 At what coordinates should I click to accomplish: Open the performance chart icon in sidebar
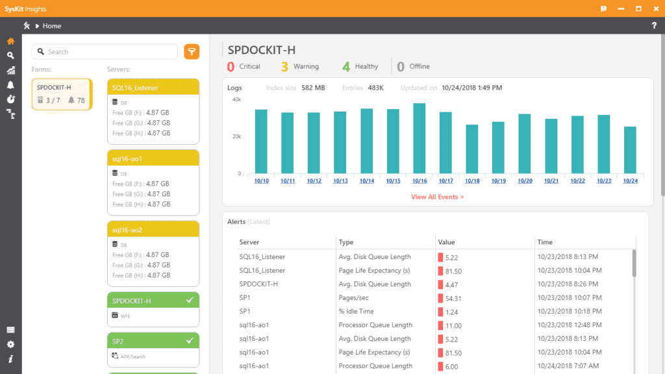[10, 70]
